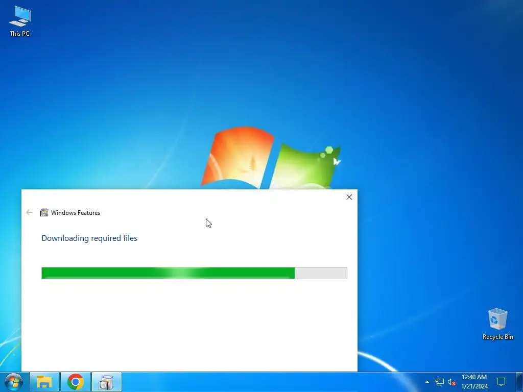Click the back arrow in Windows Features
523x392 pixels.
[29, 212]
